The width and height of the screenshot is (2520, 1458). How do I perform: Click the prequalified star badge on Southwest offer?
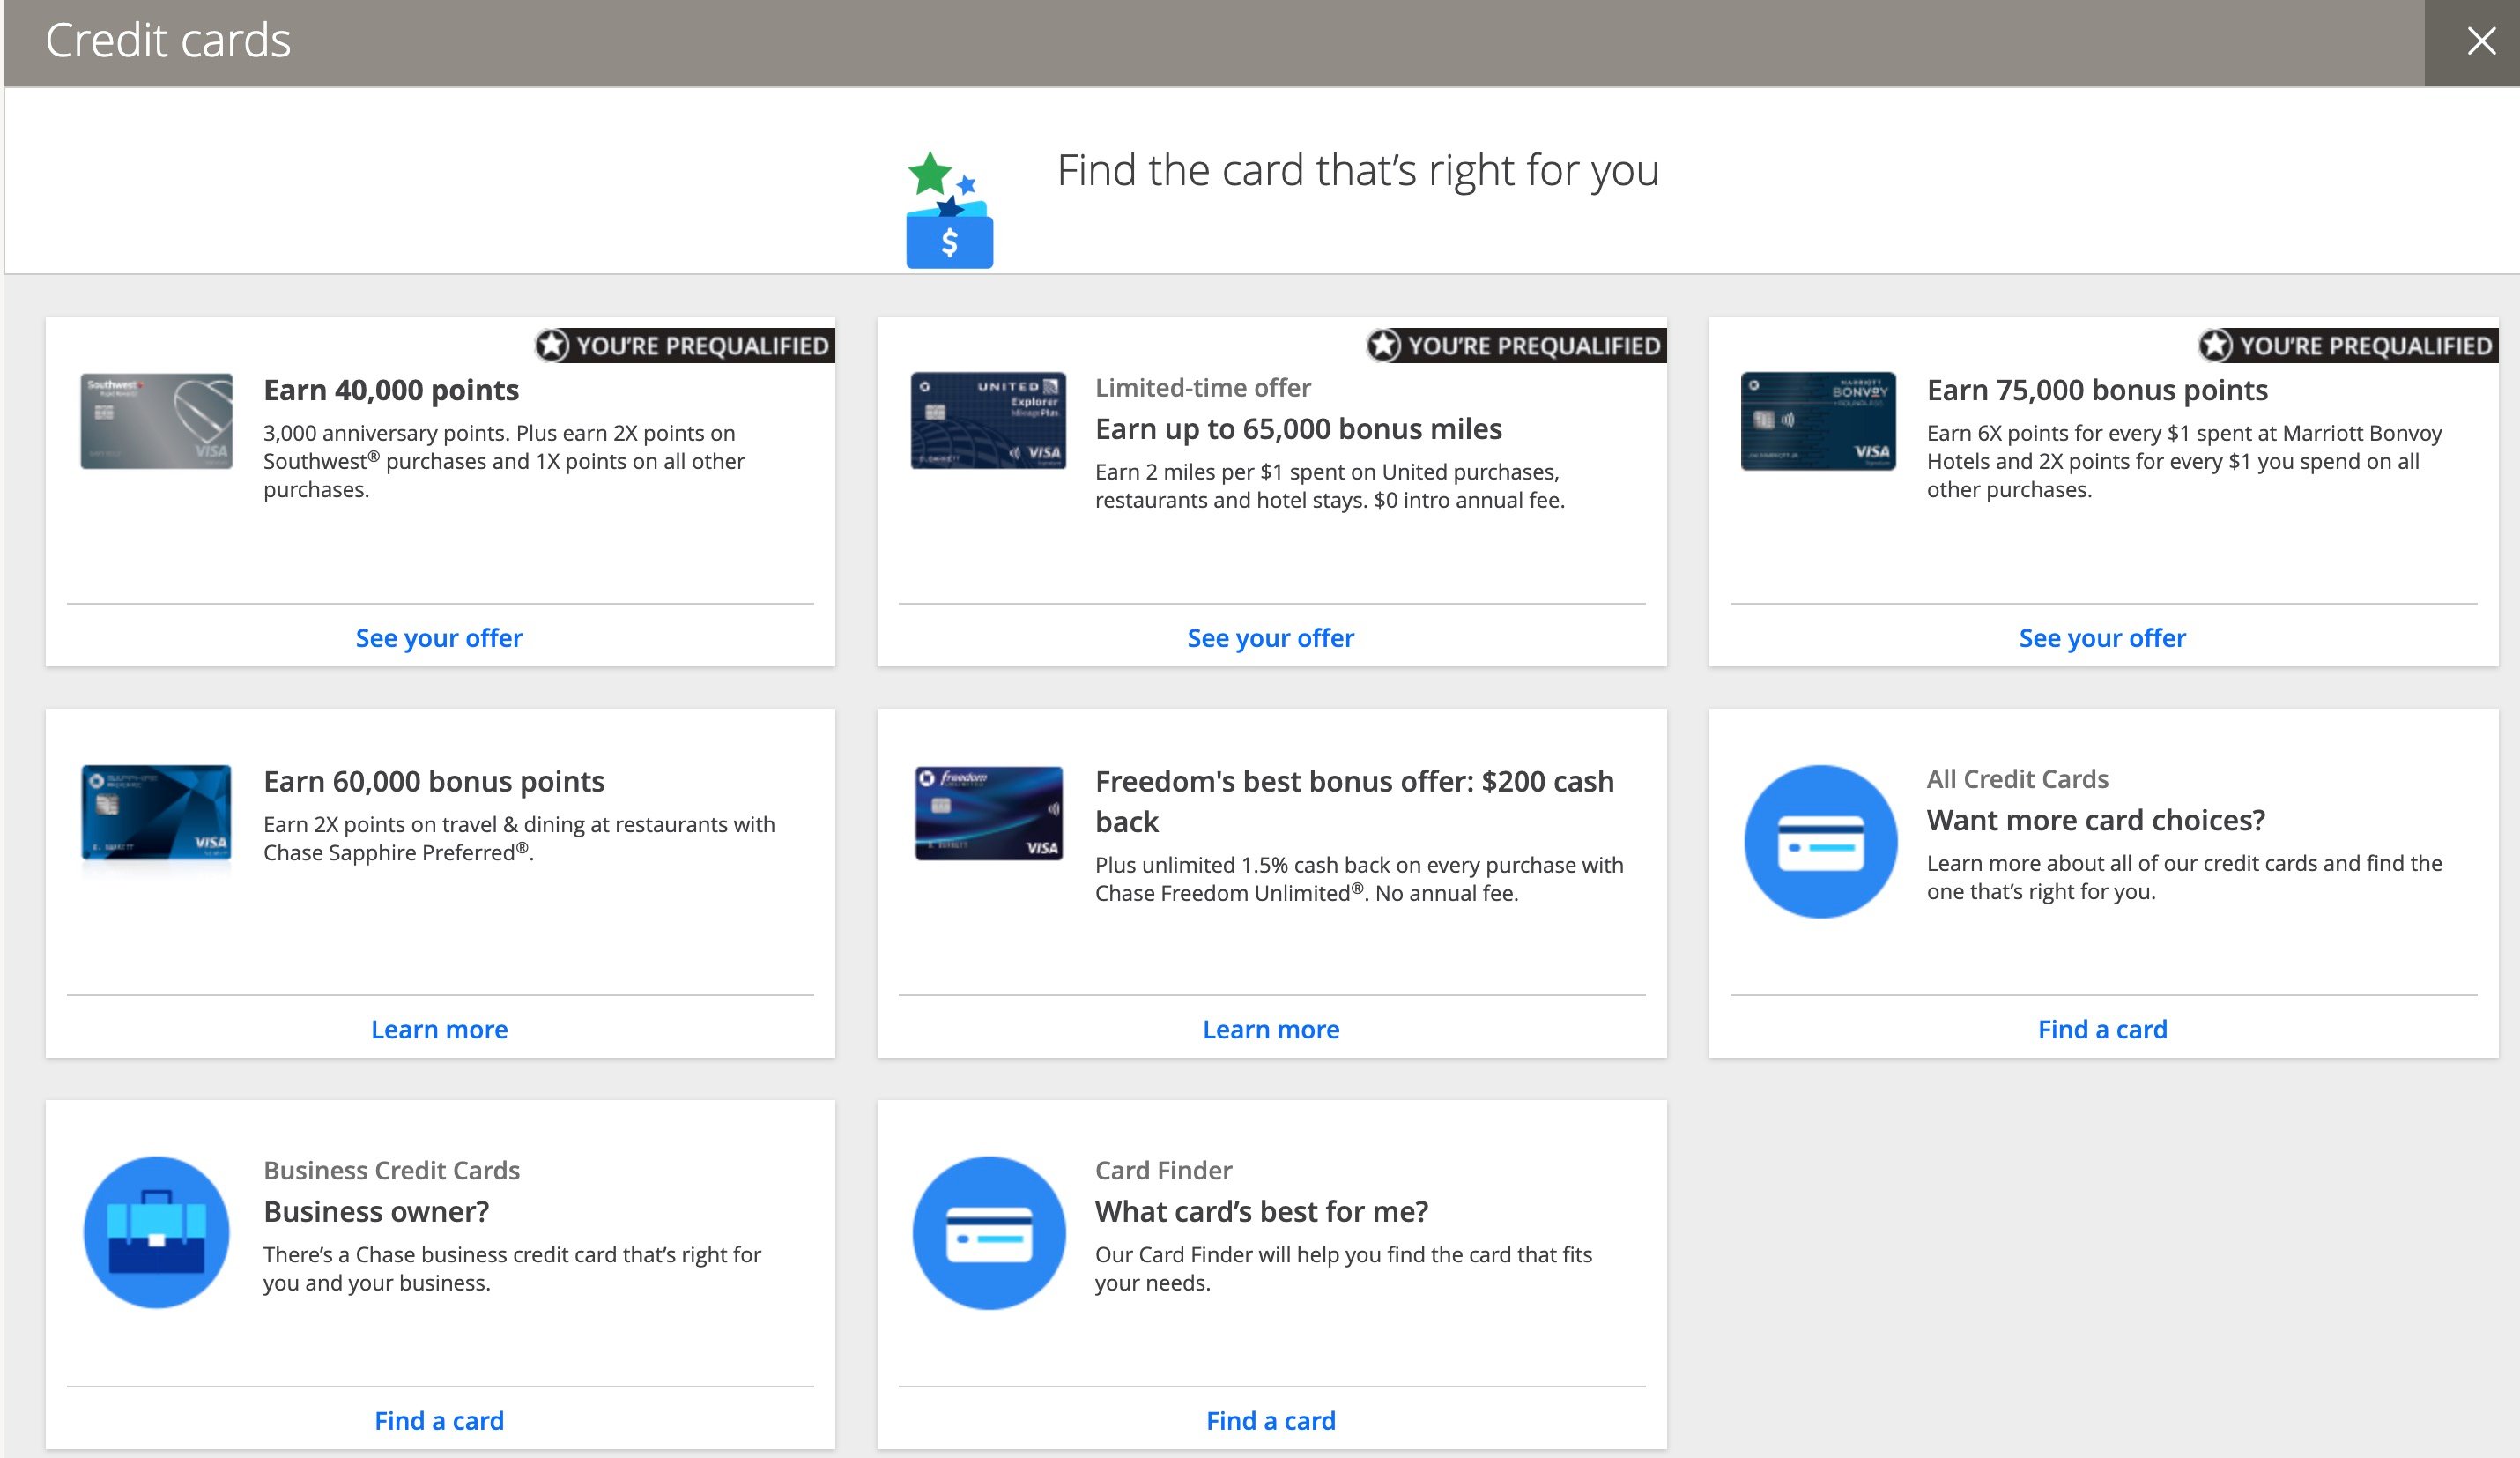coord(684,346)
